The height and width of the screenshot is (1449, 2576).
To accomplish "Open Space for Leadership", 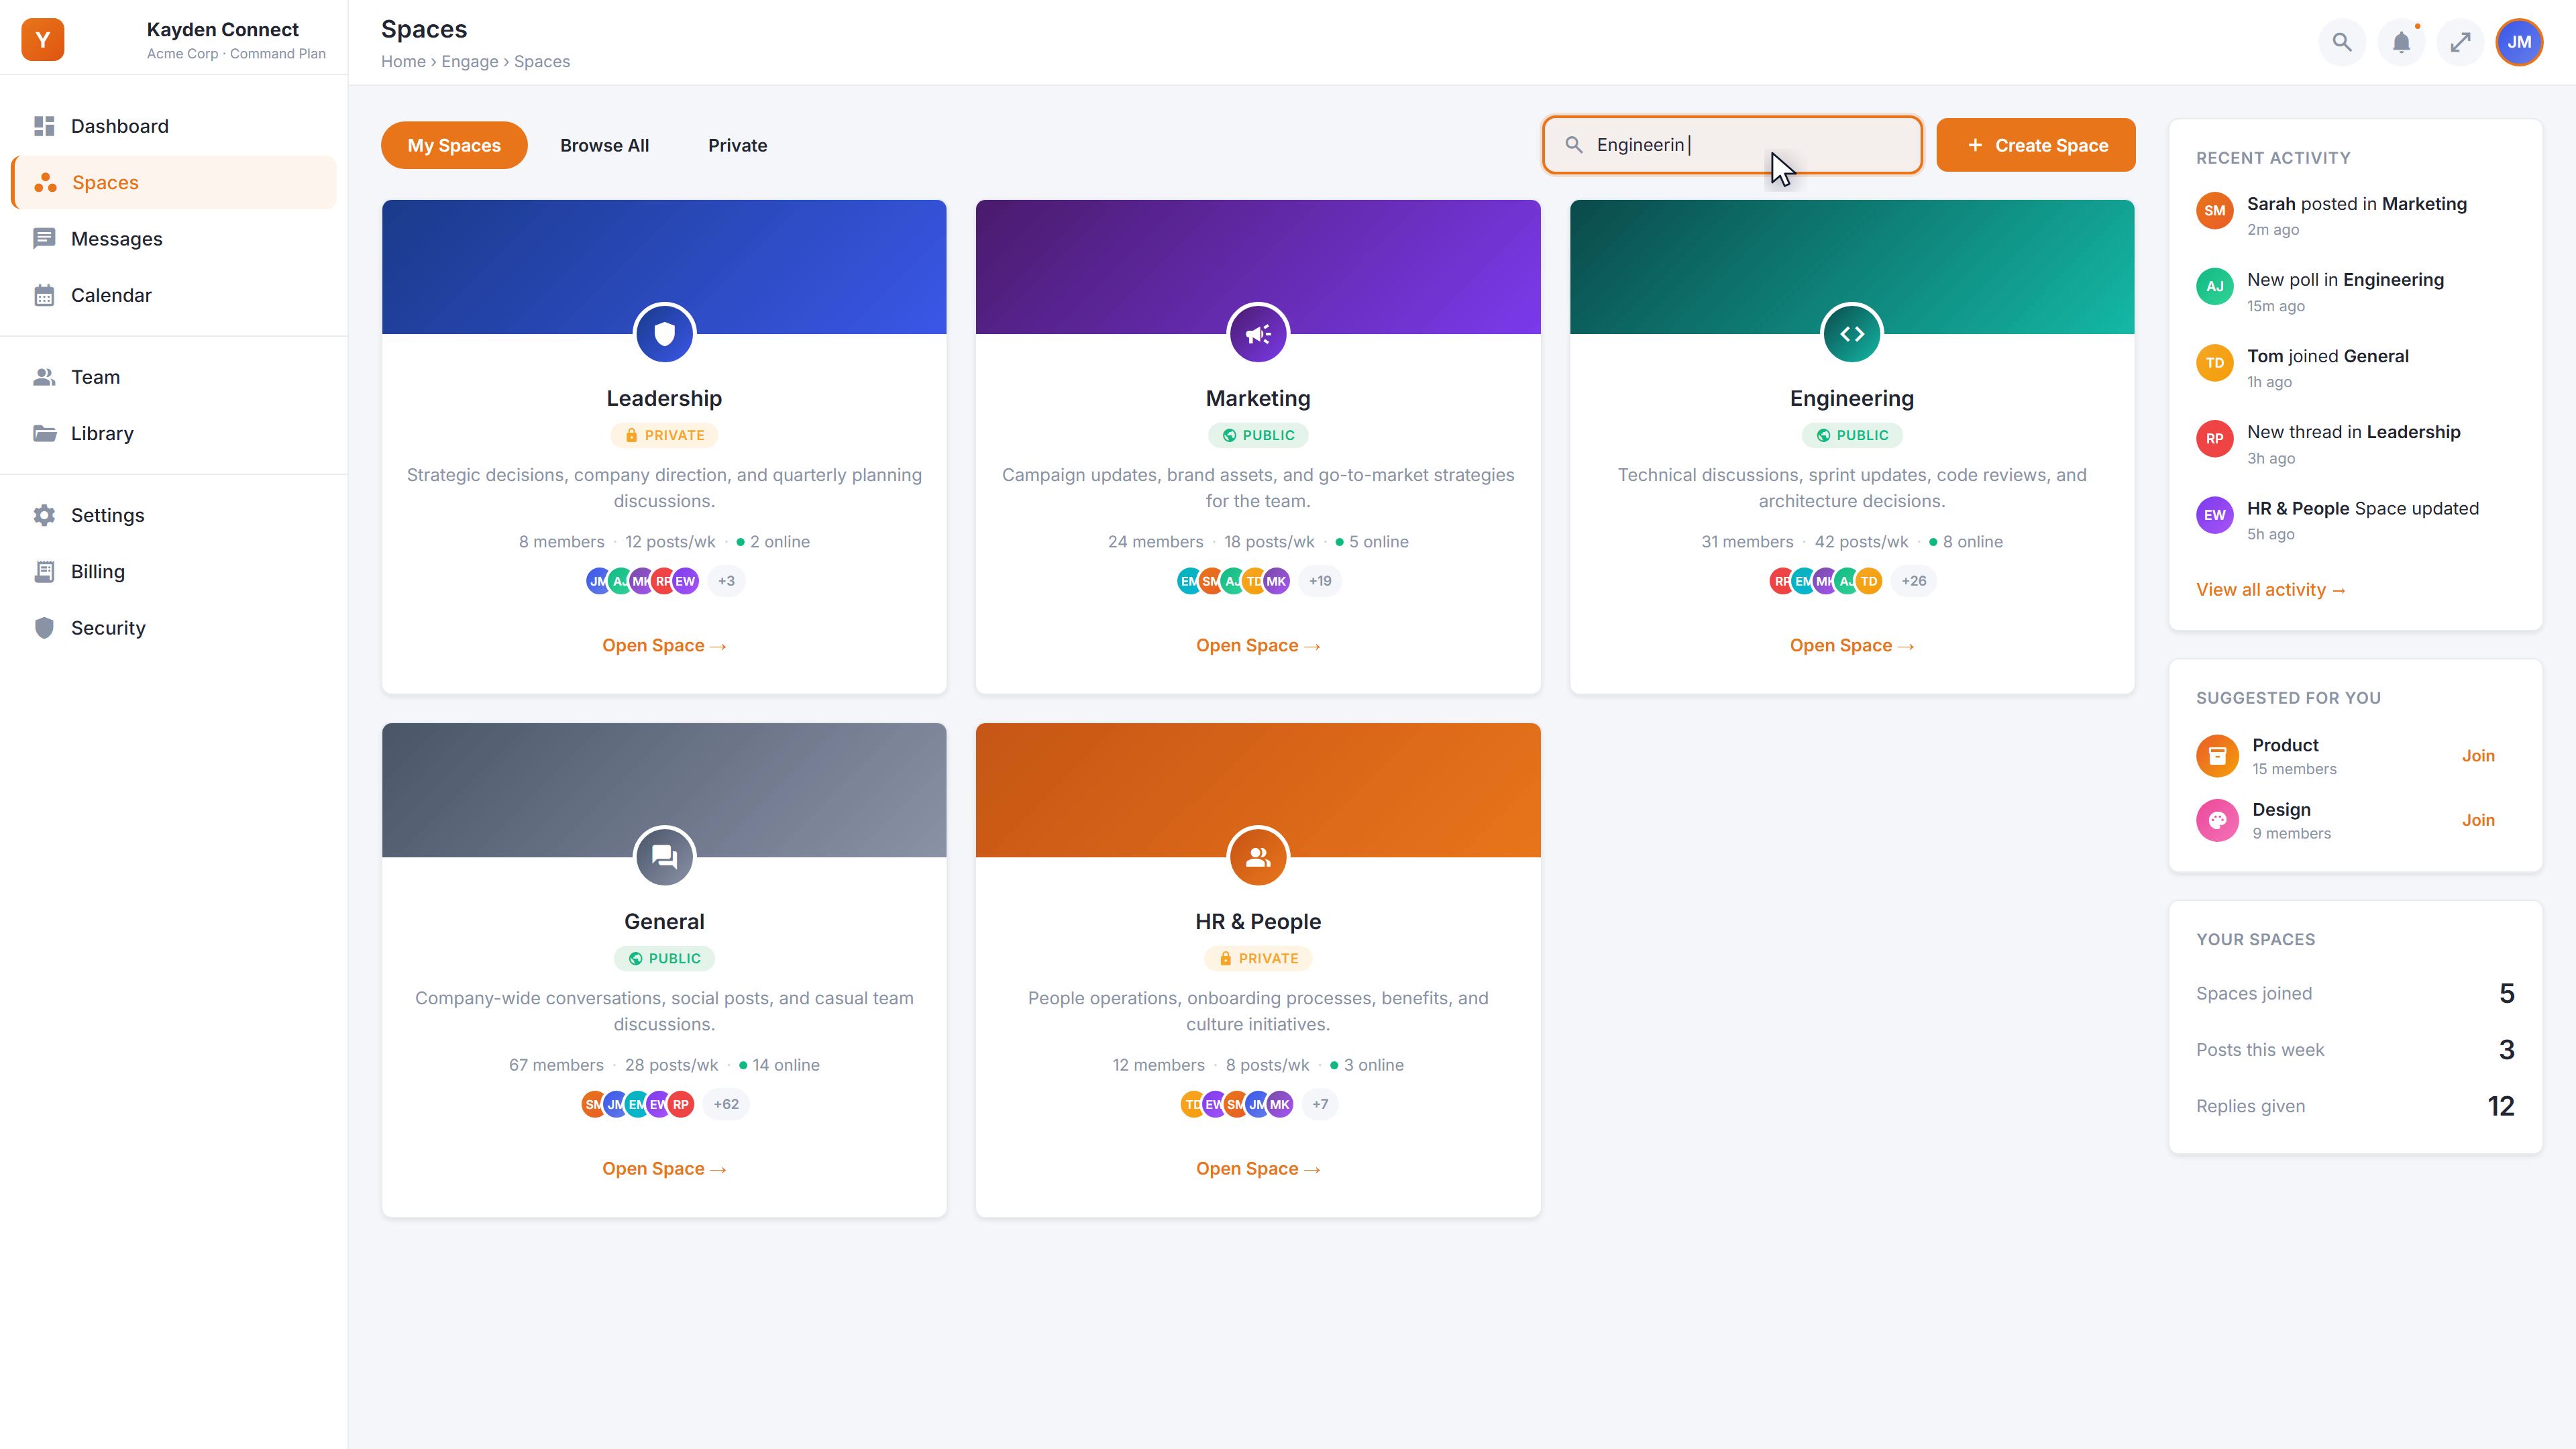I will [x=664, y=646].
